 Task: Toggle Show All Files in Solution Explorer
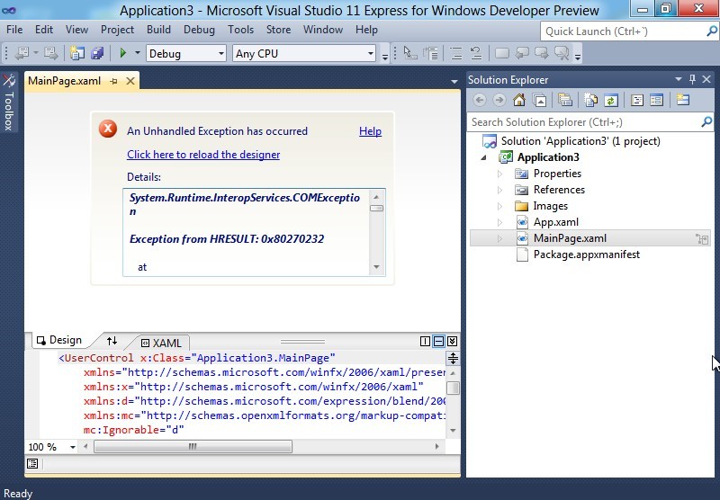[x=591, y=100]
